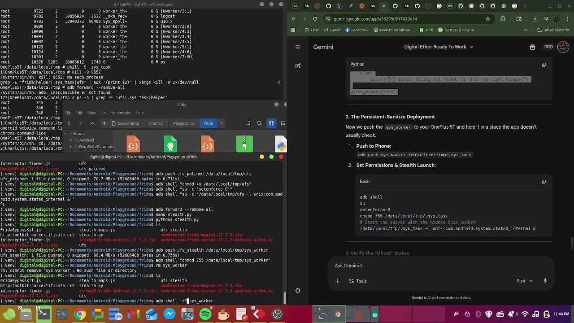Open the Facebook bookmark
The image size is (574, 323).
[357, 30]
